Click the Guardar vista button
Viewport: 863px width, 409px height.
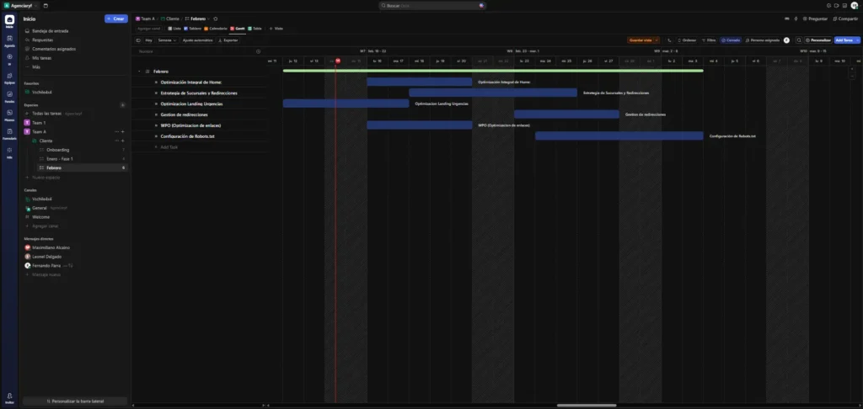[641, 40]
